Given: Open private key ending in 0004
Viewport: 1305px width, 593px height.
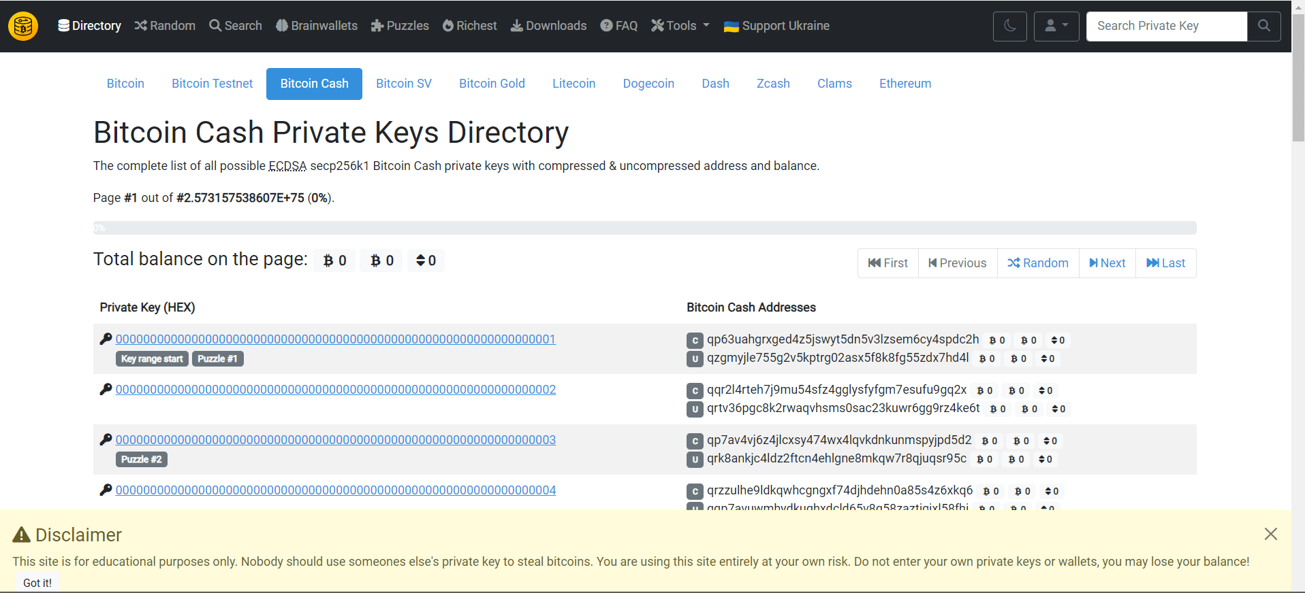Looking at the screenshot, I should coord(336,490).
